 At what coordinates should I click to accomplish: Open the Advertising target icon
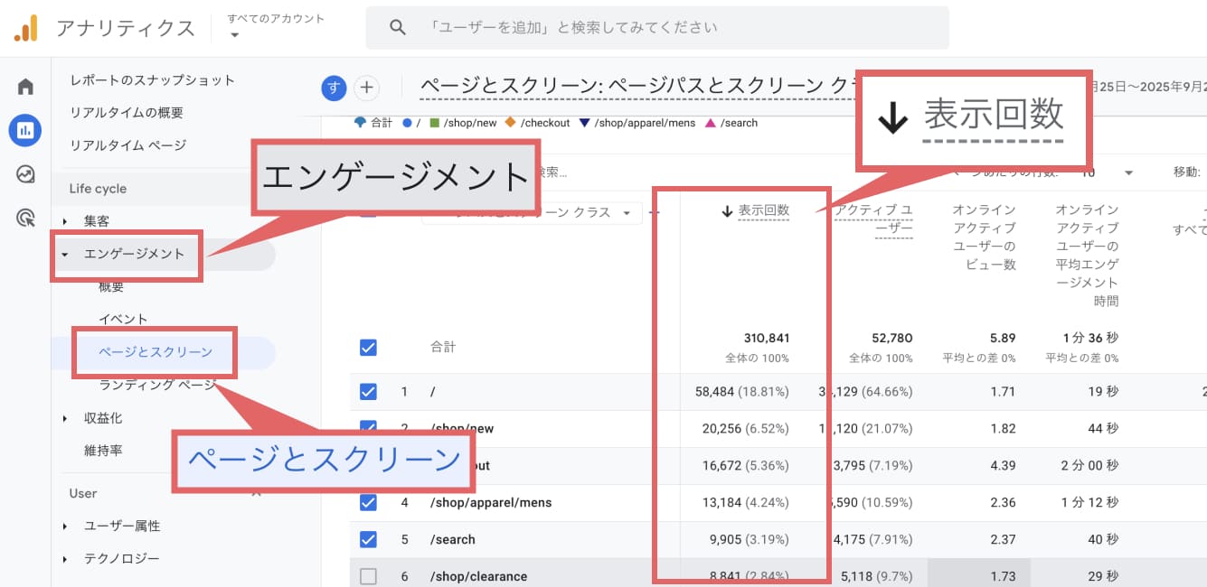point(25,218)
